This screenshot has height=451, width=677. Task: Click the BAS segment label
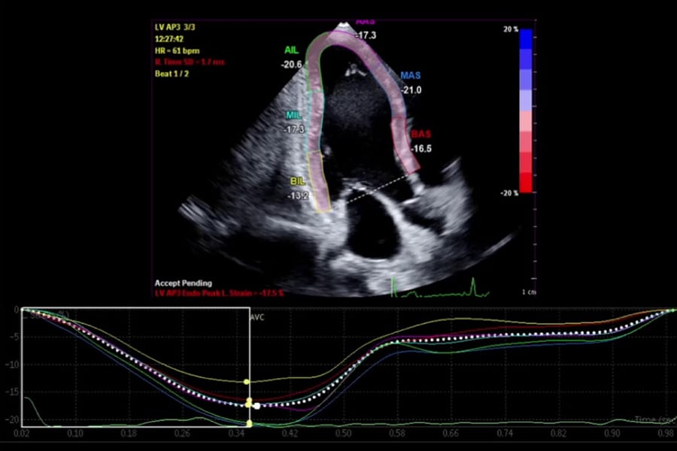pyautogui.click(x=420, y=134)
